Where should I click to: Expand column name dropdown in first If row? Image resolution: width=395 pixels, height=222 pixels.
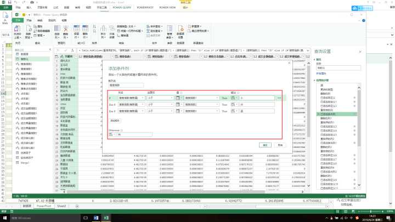[143, 98]
